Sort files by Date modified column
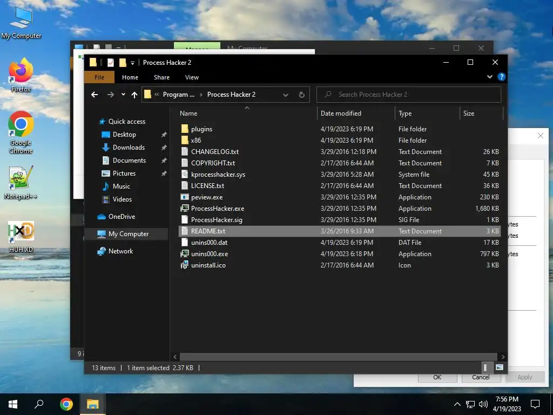553x415 pixels. [341, 113]
